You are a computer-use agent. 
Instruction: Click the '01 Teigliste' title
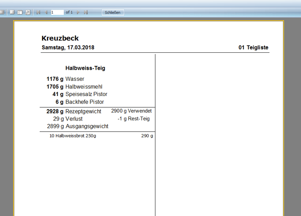pyautogui.click(x=253, y=48)
